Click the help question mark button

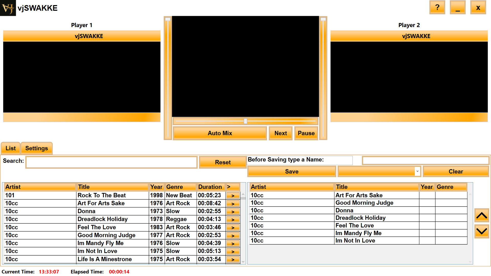437,7
